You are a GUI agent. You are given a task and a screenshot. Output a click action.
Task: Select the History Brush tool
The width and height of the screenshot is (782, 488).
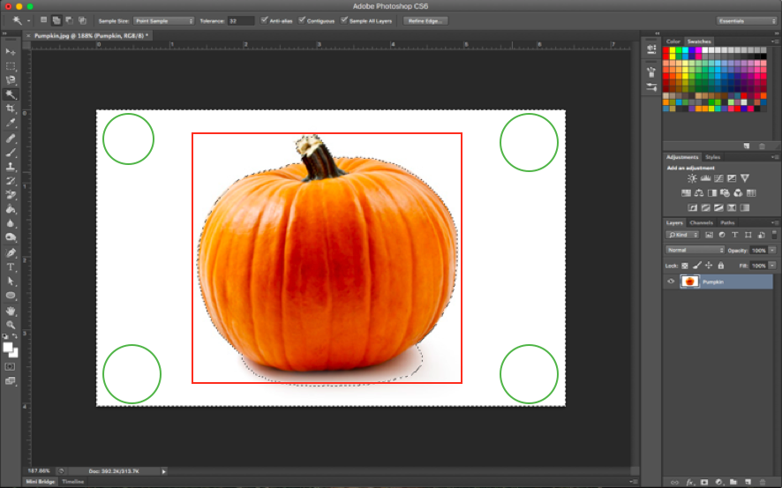point(11,181)
